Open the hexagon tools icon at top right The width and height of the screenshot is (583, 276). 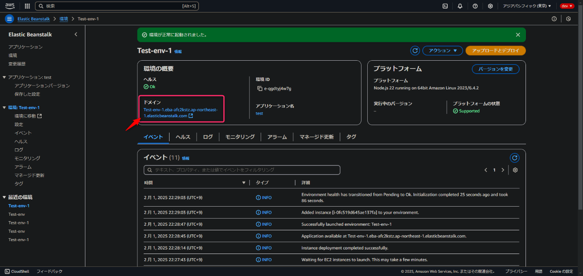coord(568,19)
